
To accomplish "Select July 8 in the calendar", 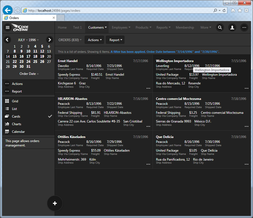I will (15, 51).
